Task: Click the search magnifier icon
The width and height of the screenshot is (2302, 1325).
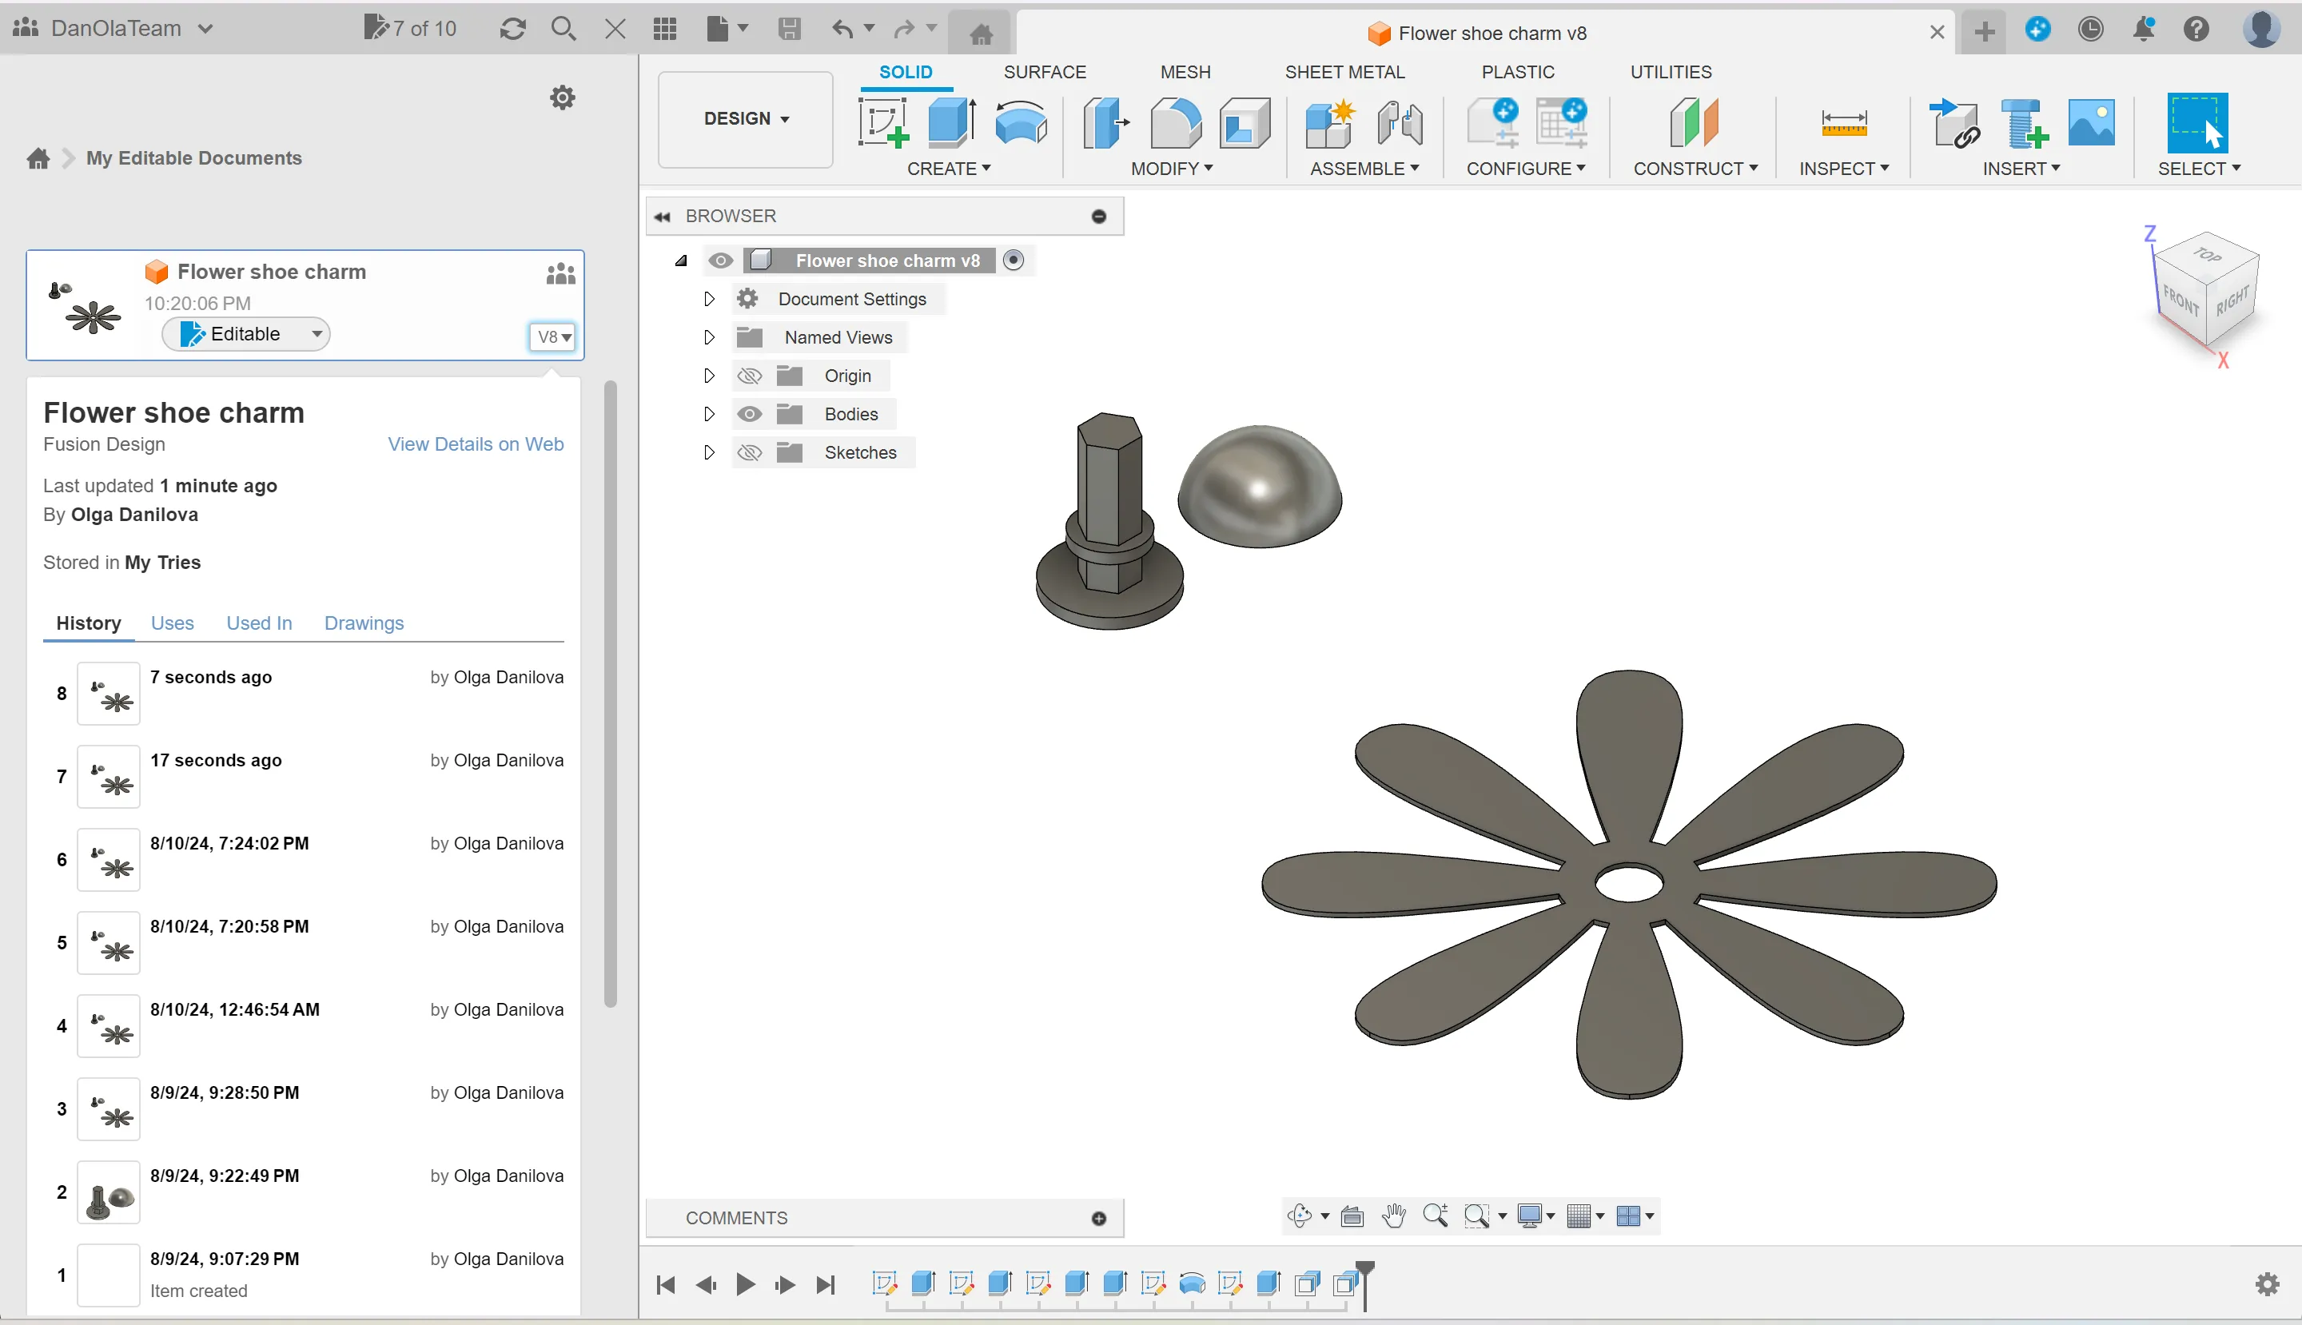Action: tap(564, 29)
